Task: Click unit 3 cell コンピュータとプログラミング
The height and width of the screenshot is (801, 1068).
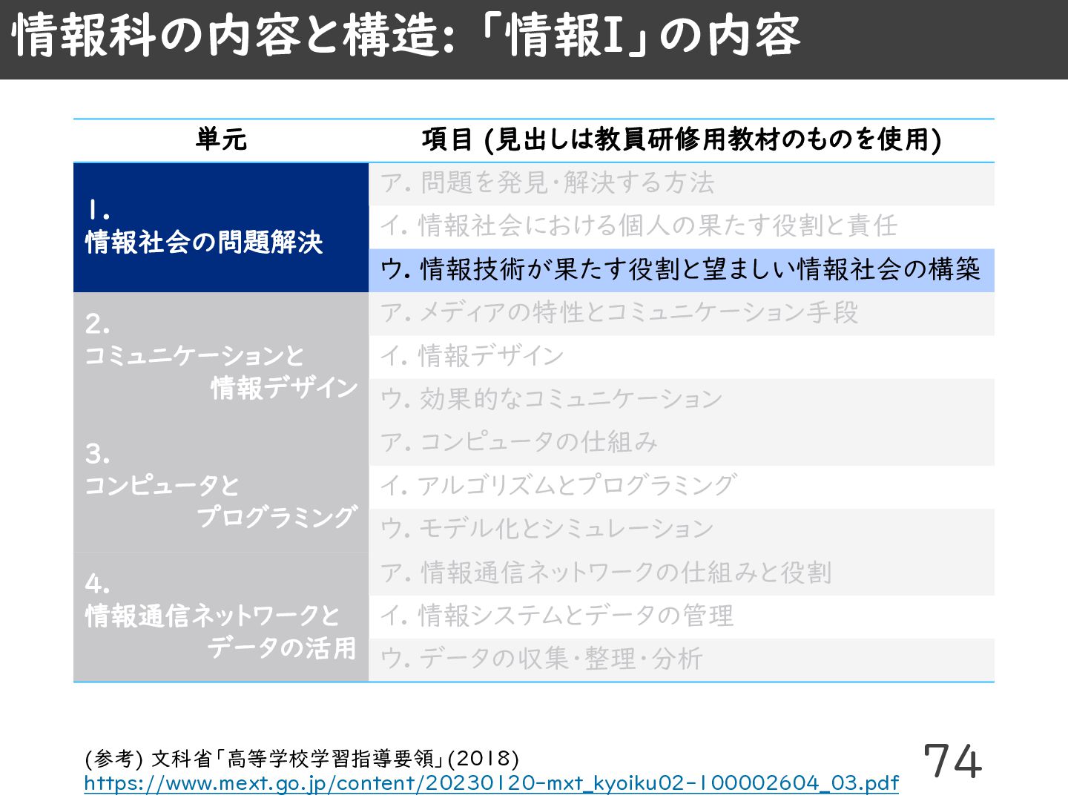Action: (221, 487)
